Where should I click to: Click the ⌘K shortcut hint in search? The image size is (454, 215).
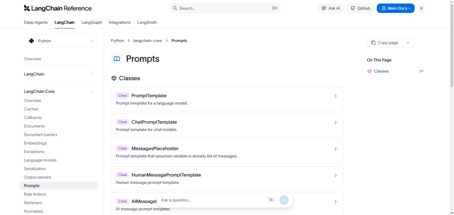[x=274, y=8]
